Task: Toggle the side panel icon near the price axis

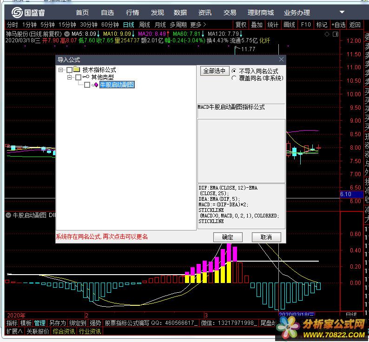Action: (336, 34)
